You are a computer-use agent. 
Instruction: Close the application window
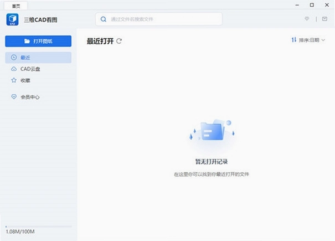click(x=327, y=5)
